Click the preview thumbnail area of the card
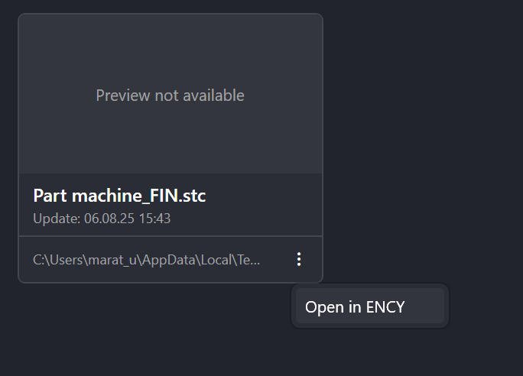Image resolution: width=523 pixels, height=376 pixels. coord(171,95)
